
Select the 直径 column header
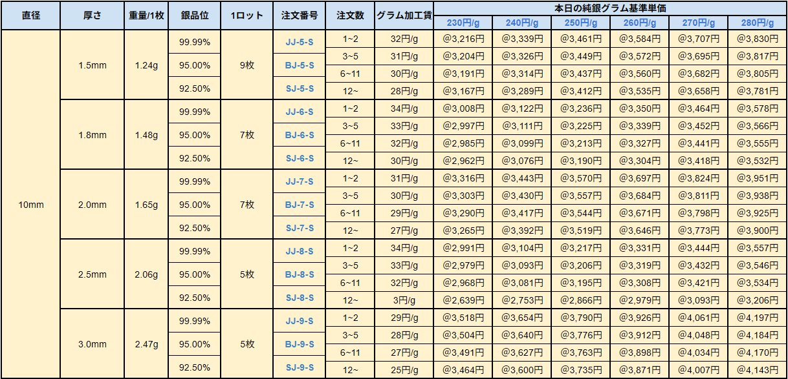pyautogui.click(x=31, y=15)
